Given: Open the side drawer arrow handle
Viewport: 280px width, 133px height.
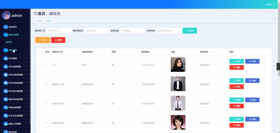Looking at the screenshot, I should tap(278, 66).
